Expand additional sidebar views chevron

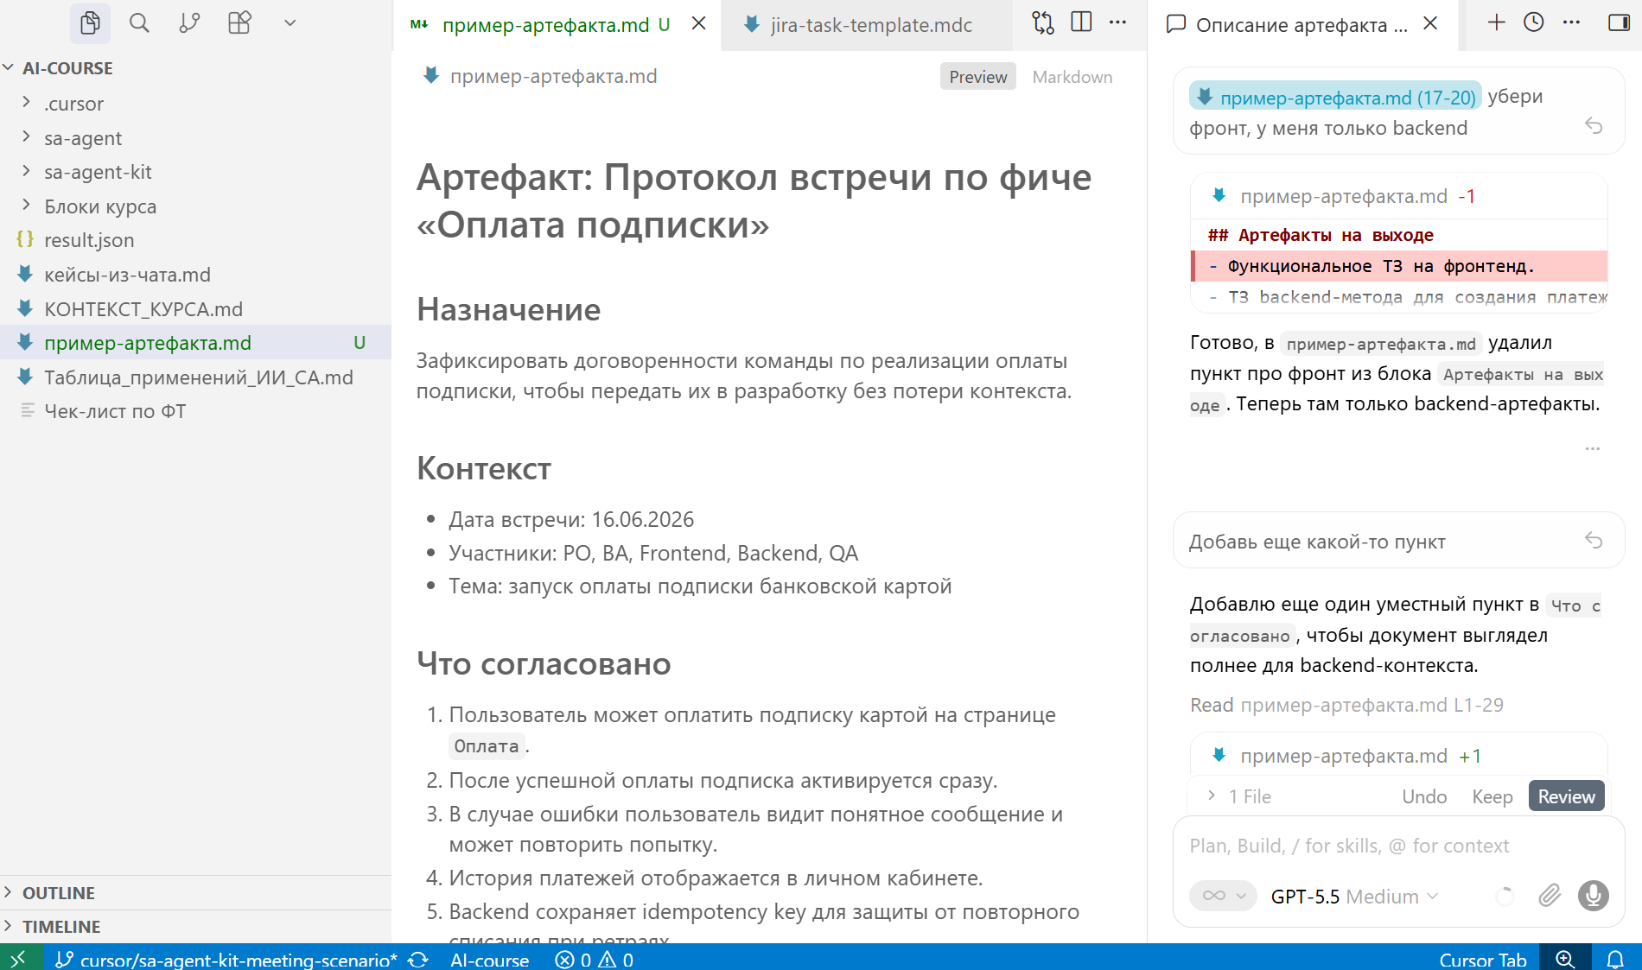290,23
